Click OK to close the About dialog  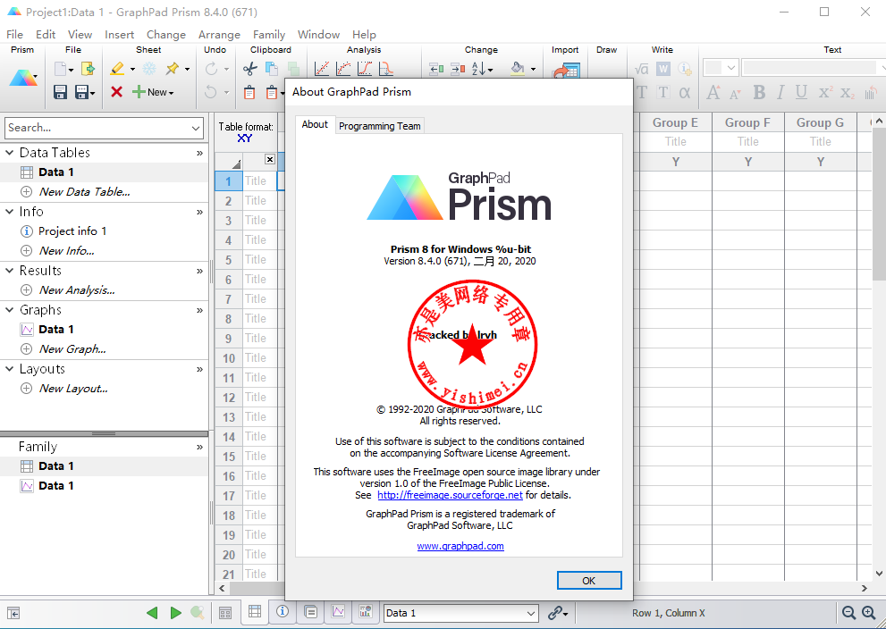point(589,581)
